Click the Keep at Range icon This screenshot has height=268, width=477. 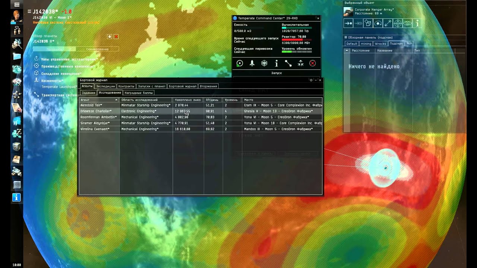click(x=388, y=23)
